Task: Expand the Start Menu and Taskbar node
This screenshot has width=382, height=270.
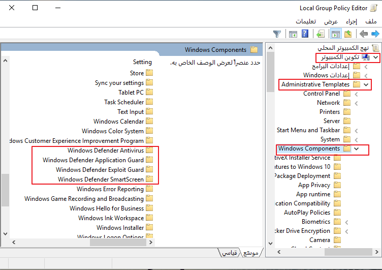Action: (x=356, y=131)
